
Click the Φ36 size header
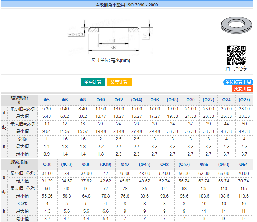86,164
